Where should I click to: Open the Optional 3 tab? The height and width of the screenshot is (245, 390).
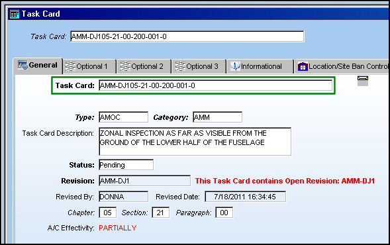[x=199, y=66]
